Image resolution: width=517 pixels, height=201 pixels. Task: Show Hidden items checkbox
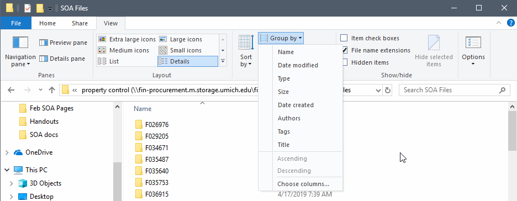[365, 62]
